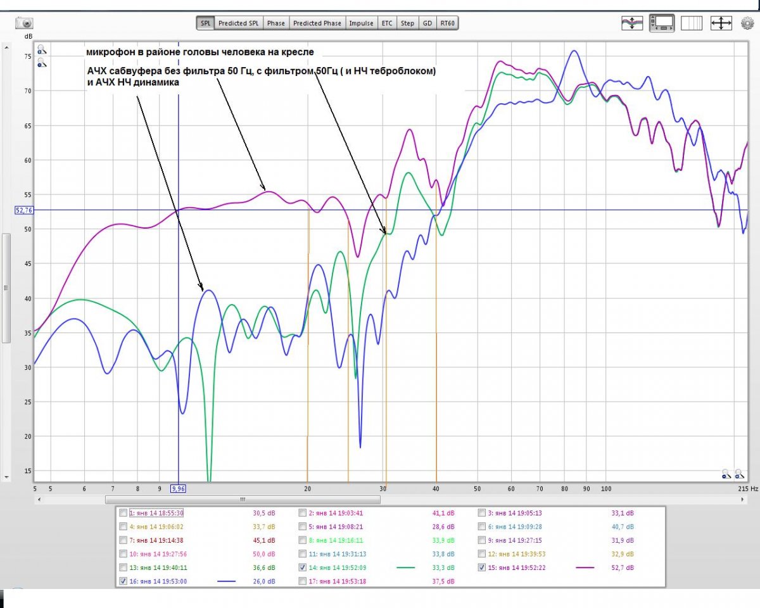Click the frequency axis lin/log icon
Viewport: 760px width, 608px height.
(692, 23)
